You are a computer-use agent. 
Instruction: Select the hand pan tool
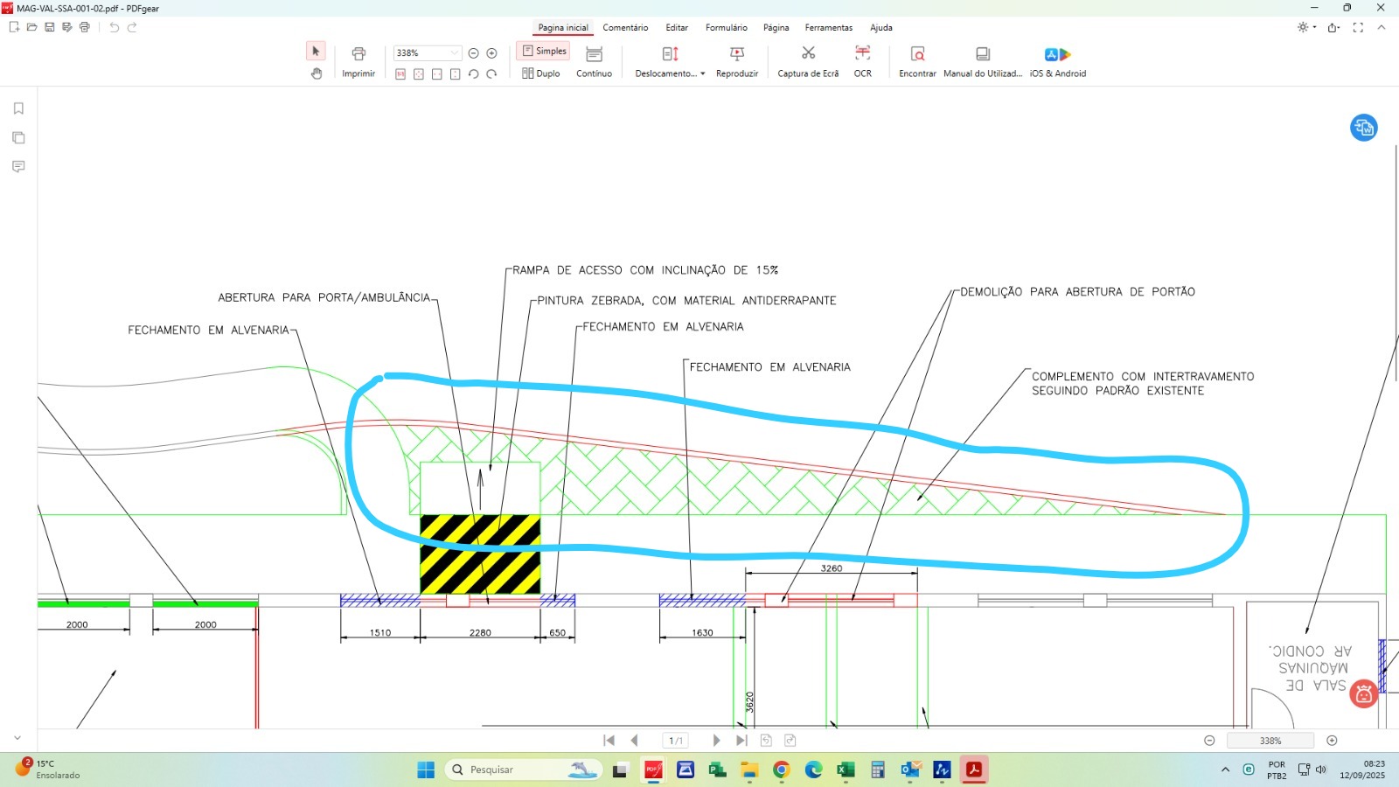click(317, 73)
